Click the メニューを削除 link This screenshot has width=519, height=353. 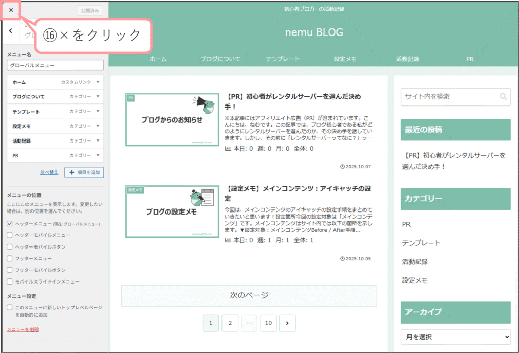[23, 329]
